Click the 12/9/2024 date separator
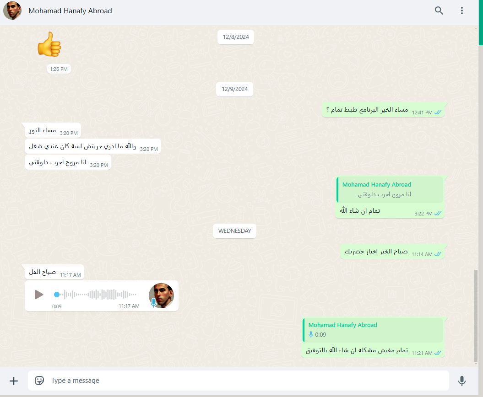Image resolution: width=483 pixels, height=397 pixels. point(235,89)
